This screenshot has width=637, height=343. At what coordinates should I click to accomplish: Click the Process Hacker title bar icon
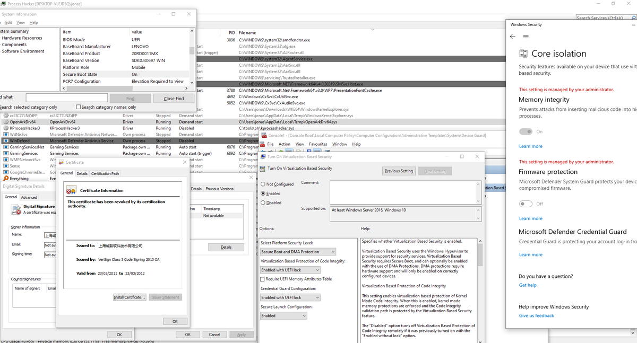click(3, 4)
